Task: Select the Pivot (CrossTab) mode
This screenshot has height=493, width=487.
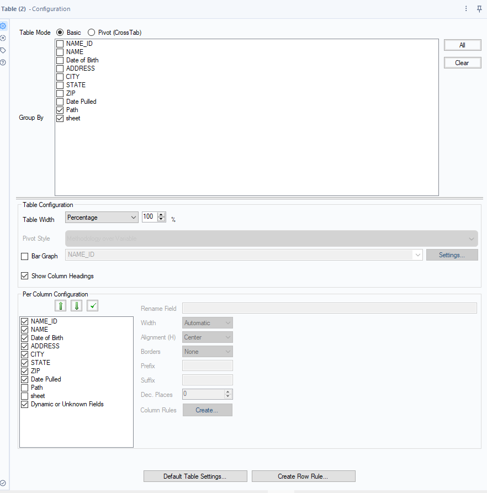Action: point(91,32)
